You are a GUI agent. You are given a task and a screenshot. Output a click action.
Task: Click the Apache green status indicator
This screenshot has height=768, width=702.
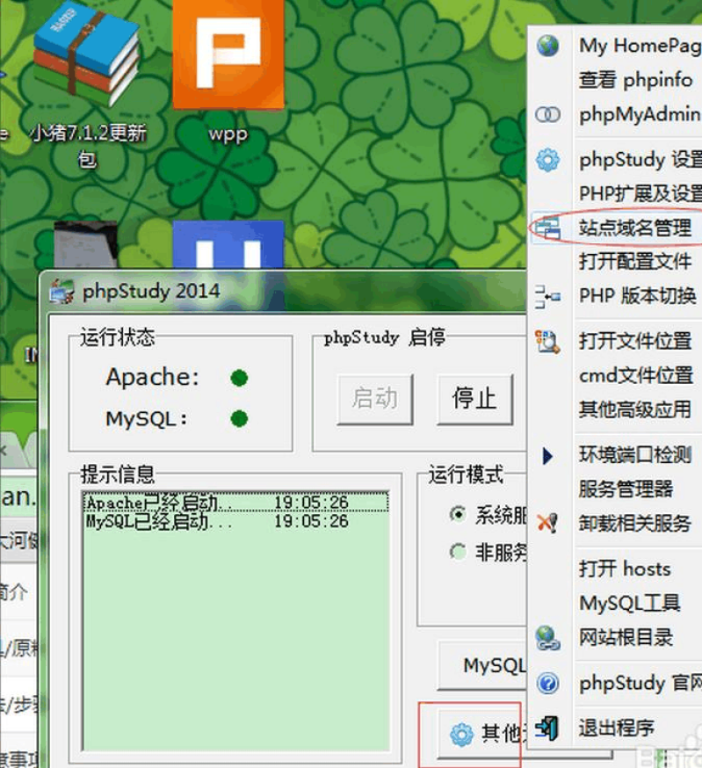239,378
